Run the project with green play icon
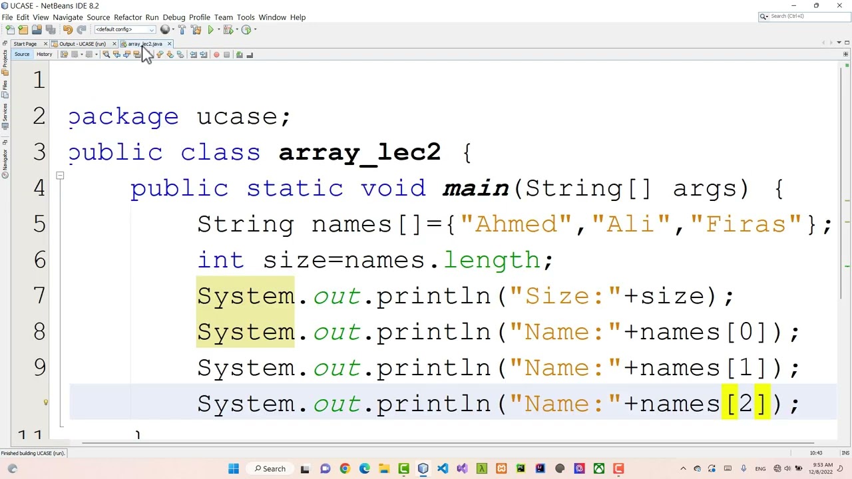852x479 pixels. pyautogui.click(x=210, y=29)
